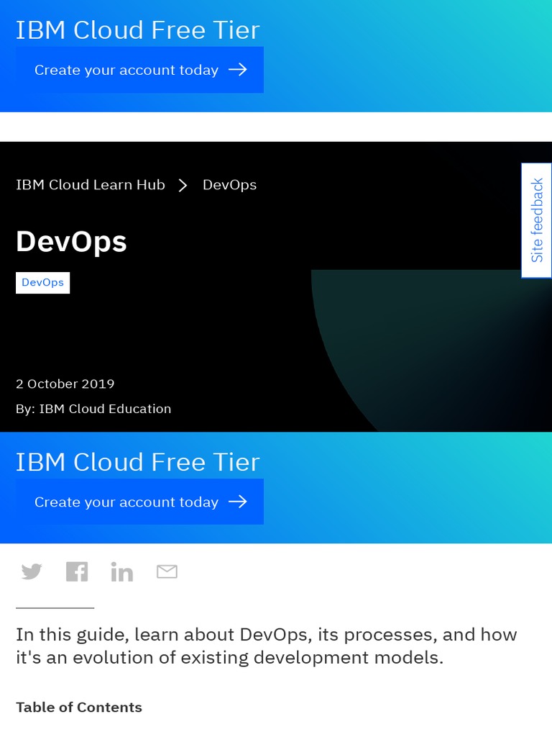Click lower 'Create your account today' button
Screen dimensions: 552x737
[140, 502]
